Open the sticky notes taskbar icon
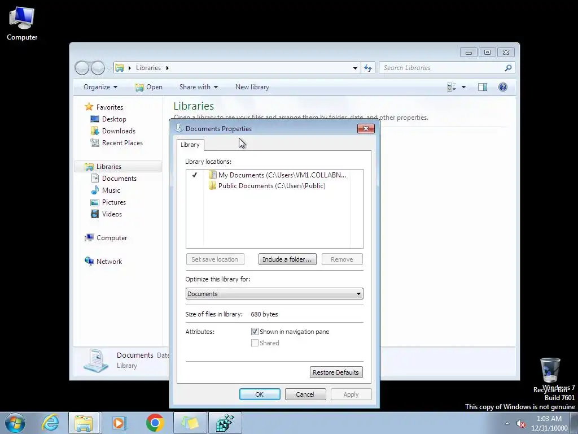This screenshot has height=434, width=578. click(190, 423)
